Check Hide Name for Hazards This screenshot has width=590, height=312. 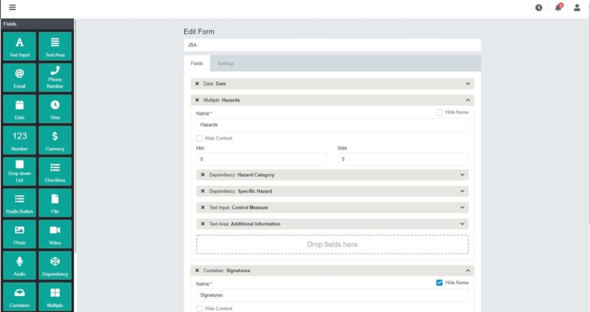point(439,112)
